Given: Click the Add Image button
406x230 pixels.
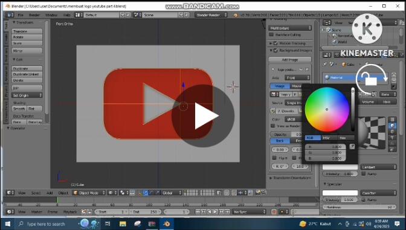Looking at the screenshot, I should tap(290, 60).
